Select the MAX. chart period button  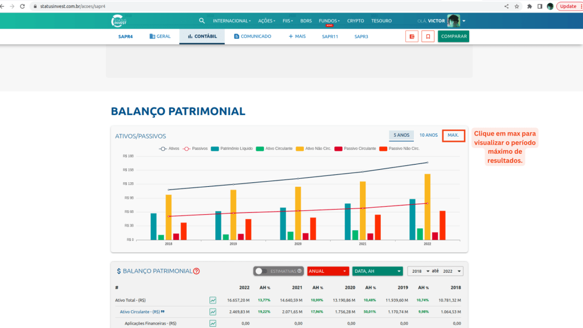[453, 136]
